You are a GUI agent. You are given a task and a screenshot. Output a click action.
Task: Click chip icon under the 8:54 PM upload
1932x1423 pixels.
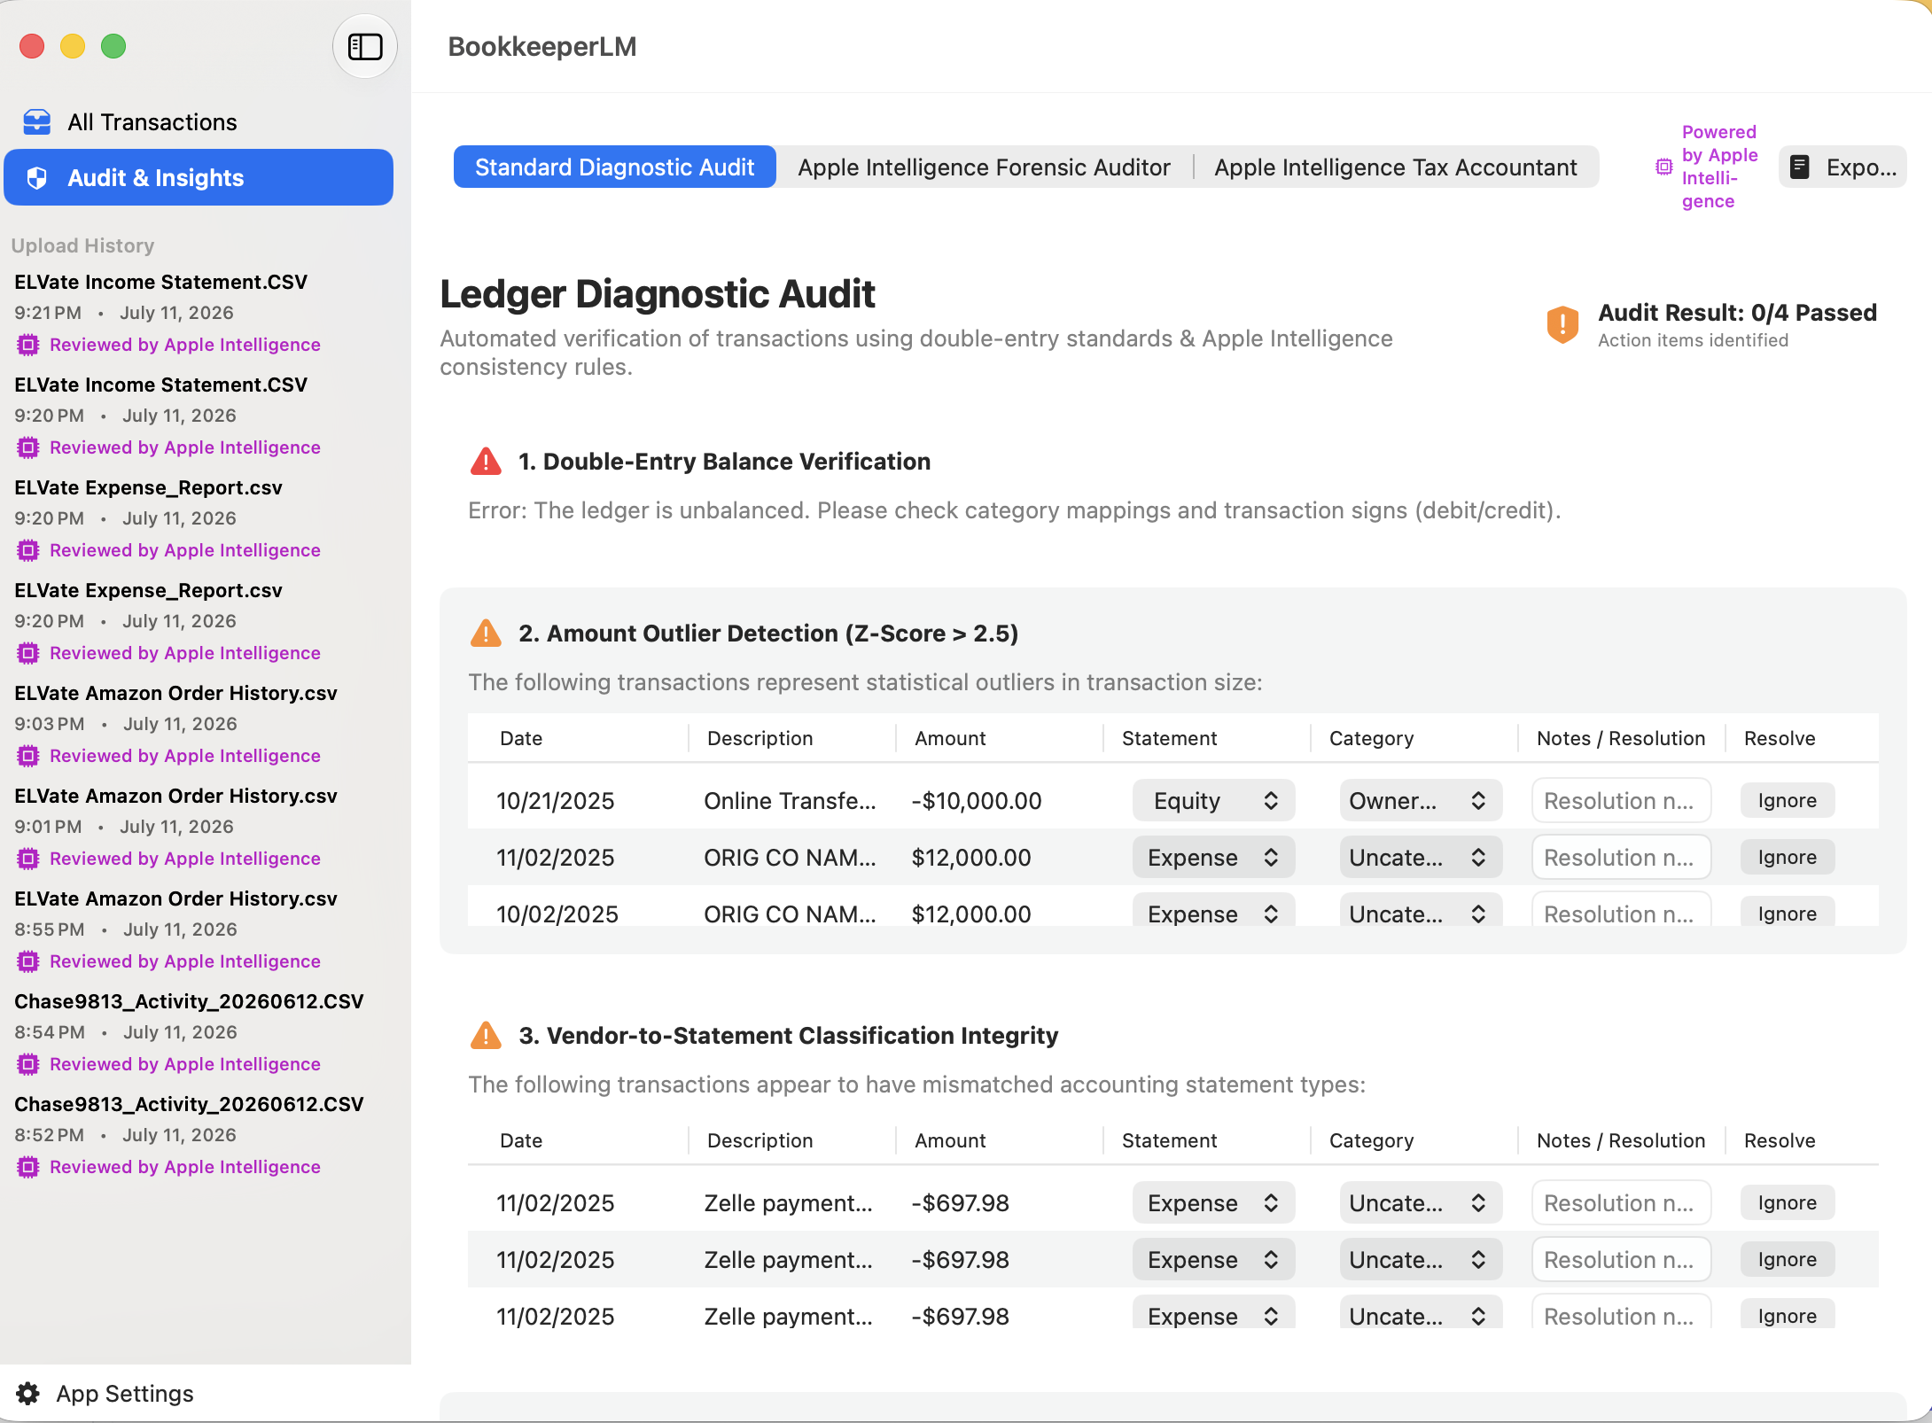28,1064
